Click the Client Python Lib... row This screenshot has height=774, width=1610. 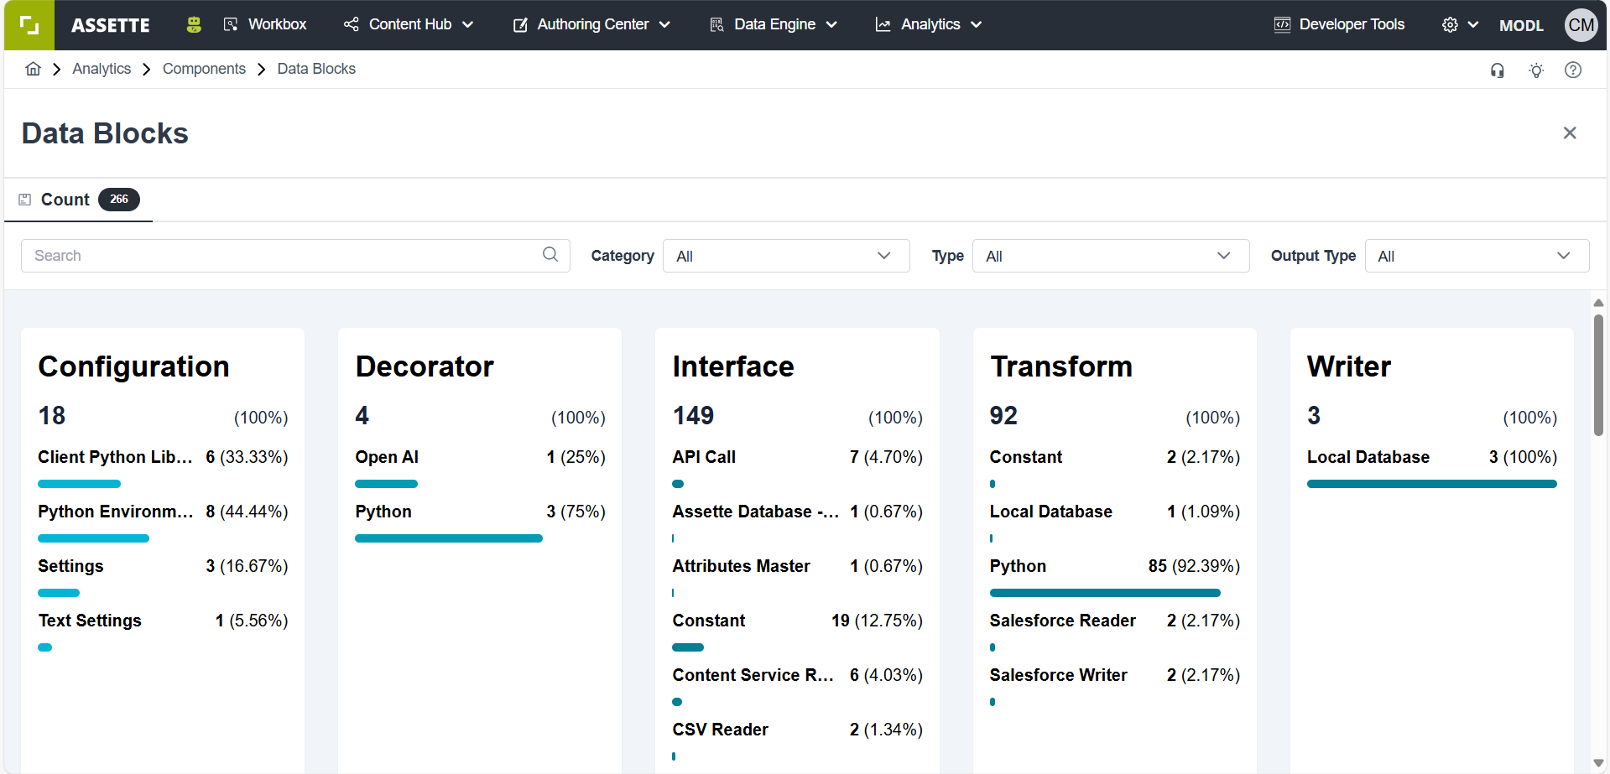[163, 457]
